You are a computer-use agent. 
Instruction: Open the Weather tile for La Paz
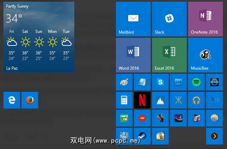[39, 37]
